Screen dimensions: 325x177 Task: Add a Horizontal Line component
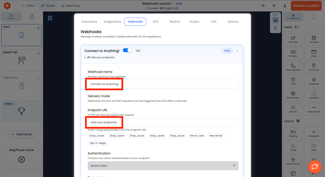click(293, 161)
